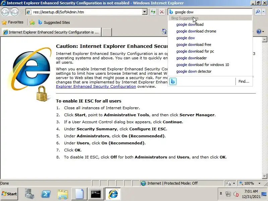The height and width of the screenshot is (201, 268).
Task: Click the 100% zoom level button
Action: click(x=247, y=183)
